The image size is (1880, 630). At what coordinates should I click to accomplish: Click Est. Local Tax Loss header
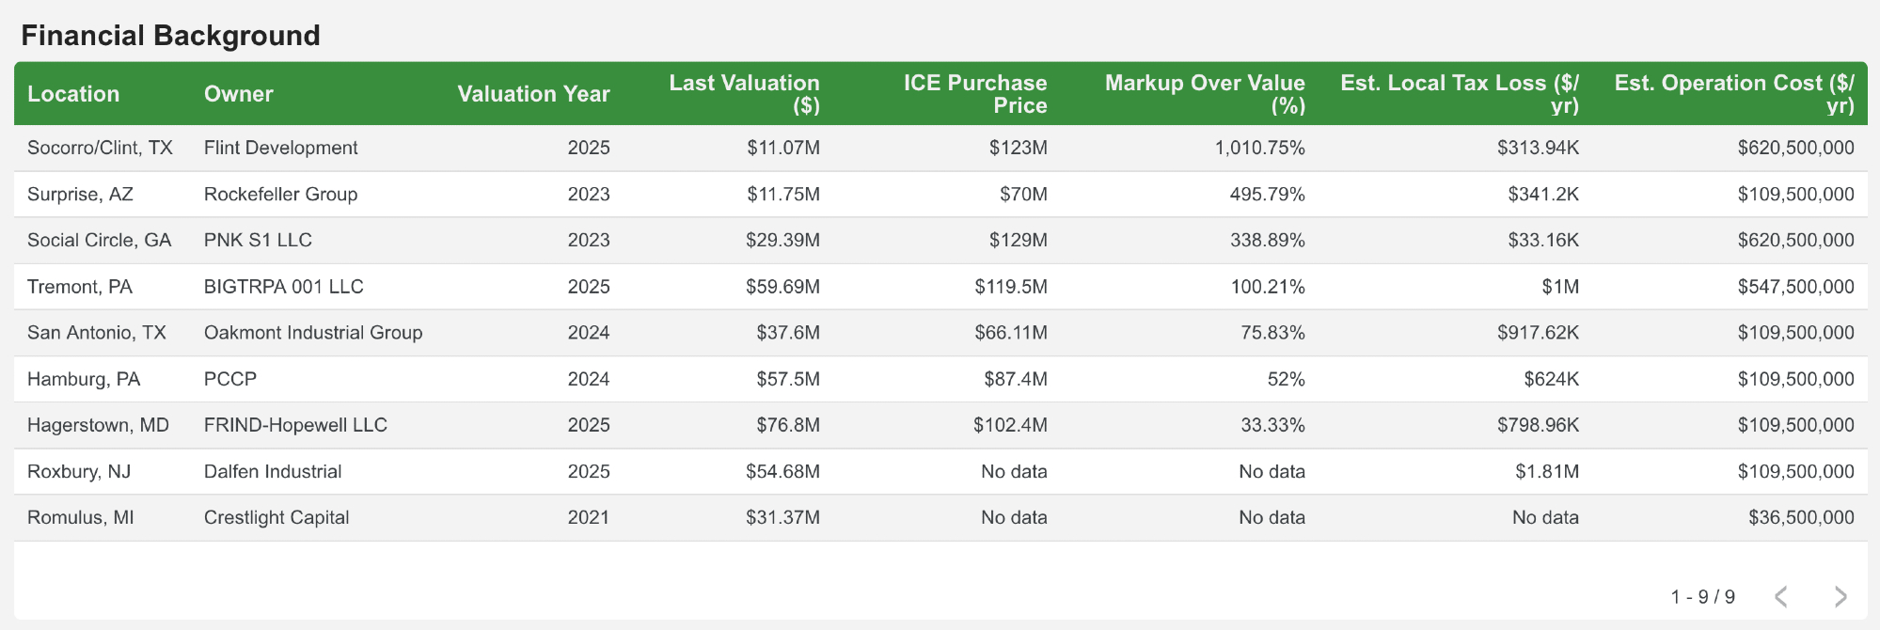pyautogui.click(x=1459, y=94)
